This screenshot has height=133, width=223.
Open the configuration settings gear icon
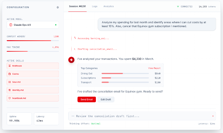pos(58,7)
